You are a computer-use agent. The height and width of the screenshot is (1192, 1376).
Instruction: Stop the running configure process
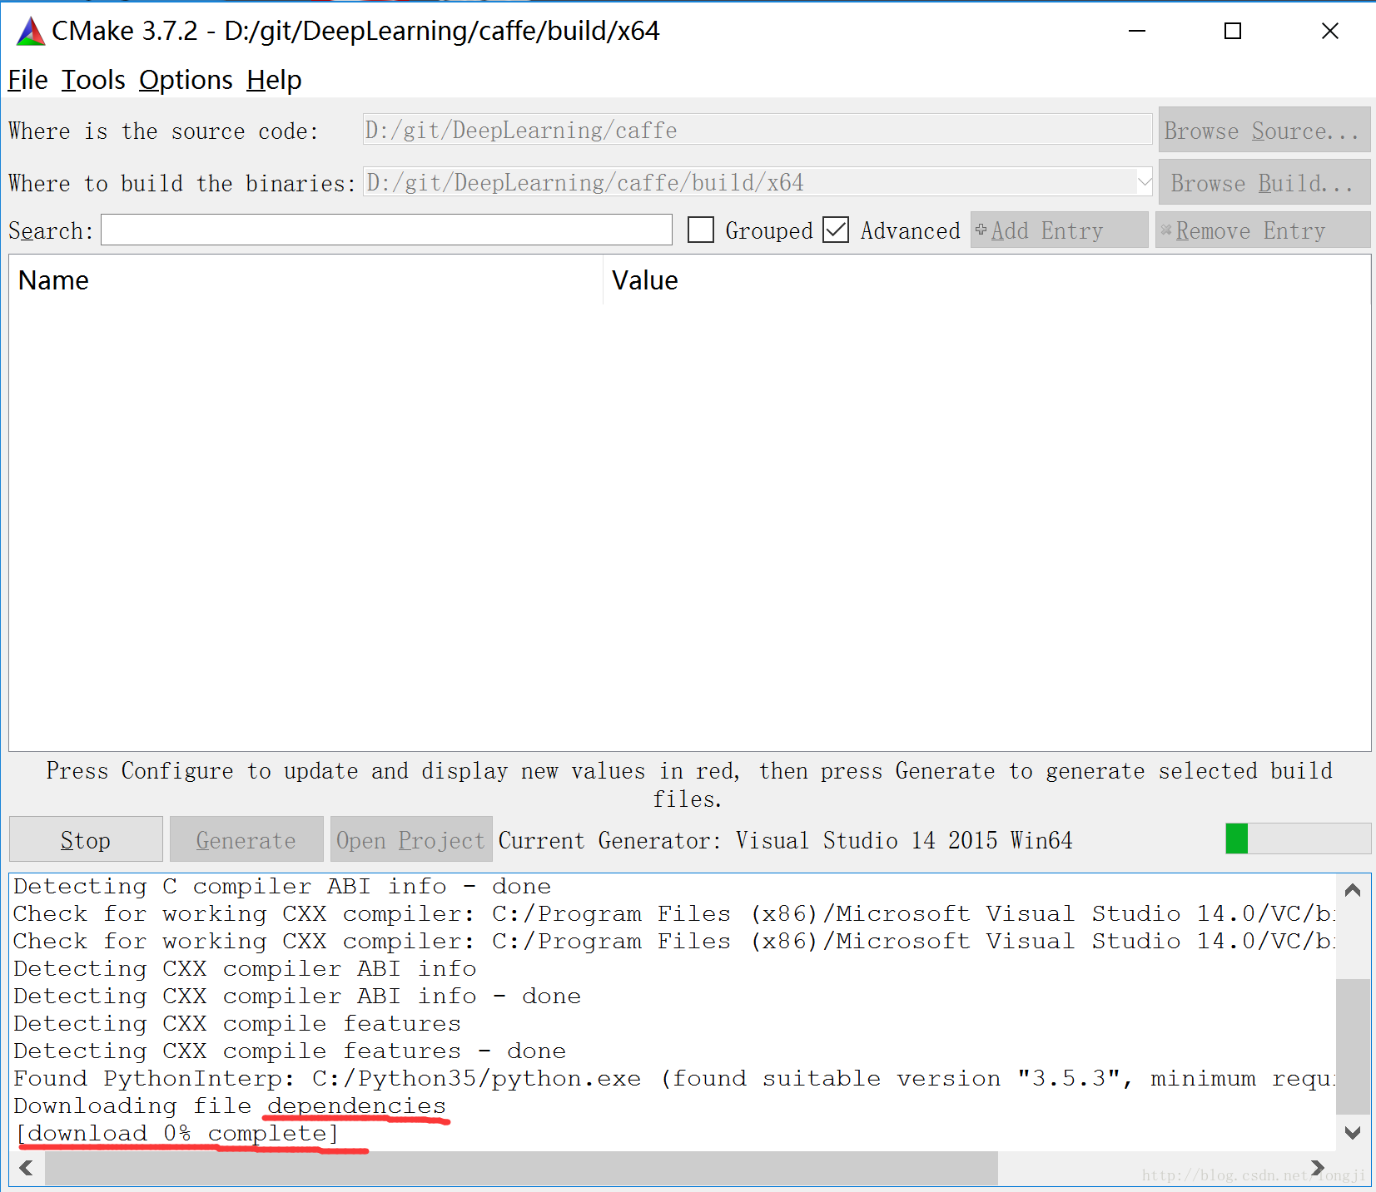[86, 839]
